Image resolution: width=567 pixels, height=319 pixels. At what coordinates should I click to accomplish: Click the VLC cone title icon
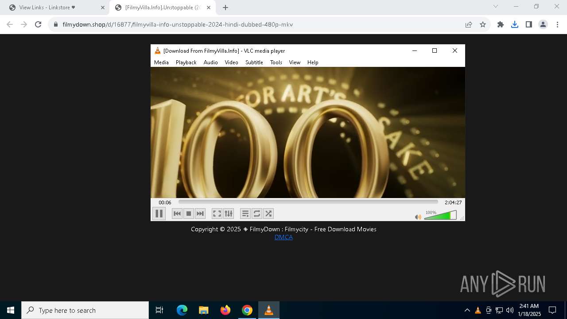coord(157,51)
